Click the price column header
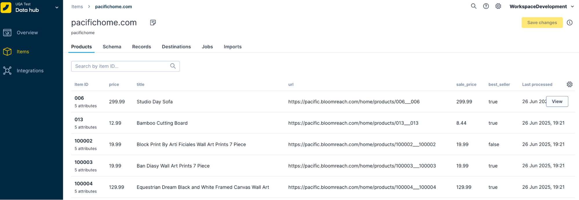The image size is (579, 200). [x=114, y=85]
